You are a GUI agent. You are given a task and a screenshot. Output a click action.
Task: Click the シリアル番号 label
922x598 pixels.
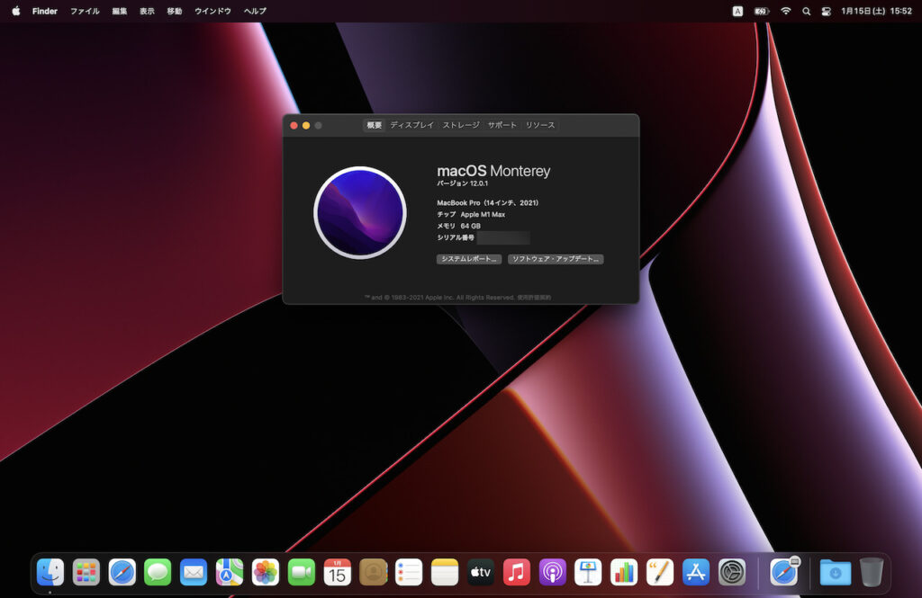click(455, 237)
